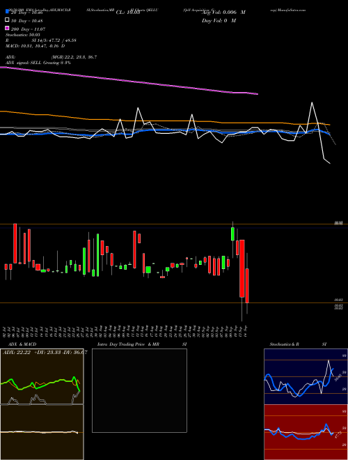
Task: Open the MACD mini chart under the ADX chart
Action: [42, 432]
